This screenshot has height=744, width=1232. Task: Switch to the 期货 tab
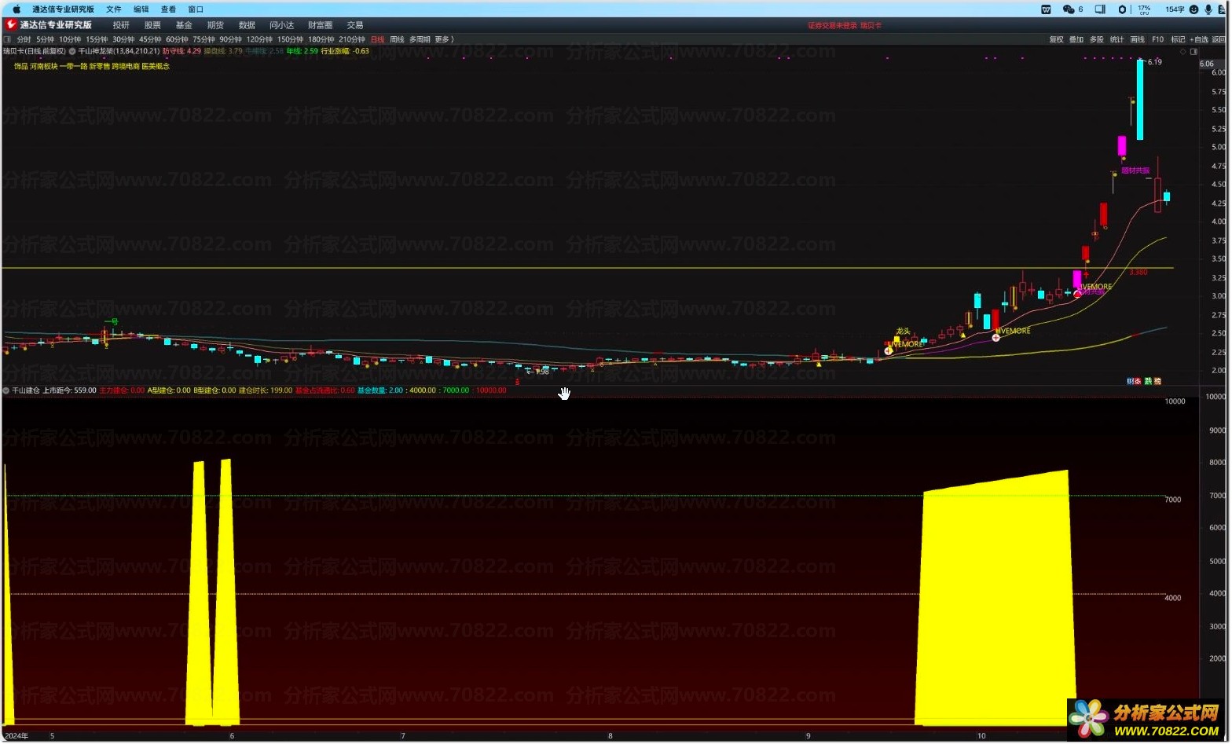pos(215,25)
